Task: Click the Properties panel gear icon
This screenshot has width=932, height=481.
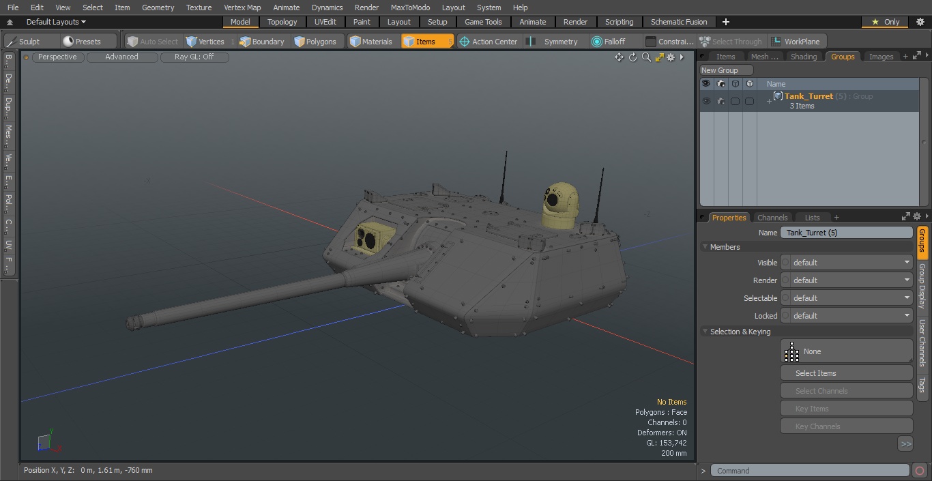Action: pyautogui.click(x=917, y=216)
